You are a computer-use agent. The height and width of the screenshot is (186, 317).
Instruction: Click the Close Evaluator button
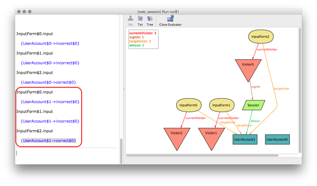[x=170, y=21]
